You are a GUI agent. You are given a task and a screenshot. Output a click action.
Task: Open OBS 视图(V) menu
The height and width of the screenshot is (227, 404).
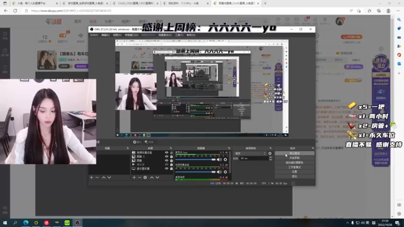pos(117,35)
